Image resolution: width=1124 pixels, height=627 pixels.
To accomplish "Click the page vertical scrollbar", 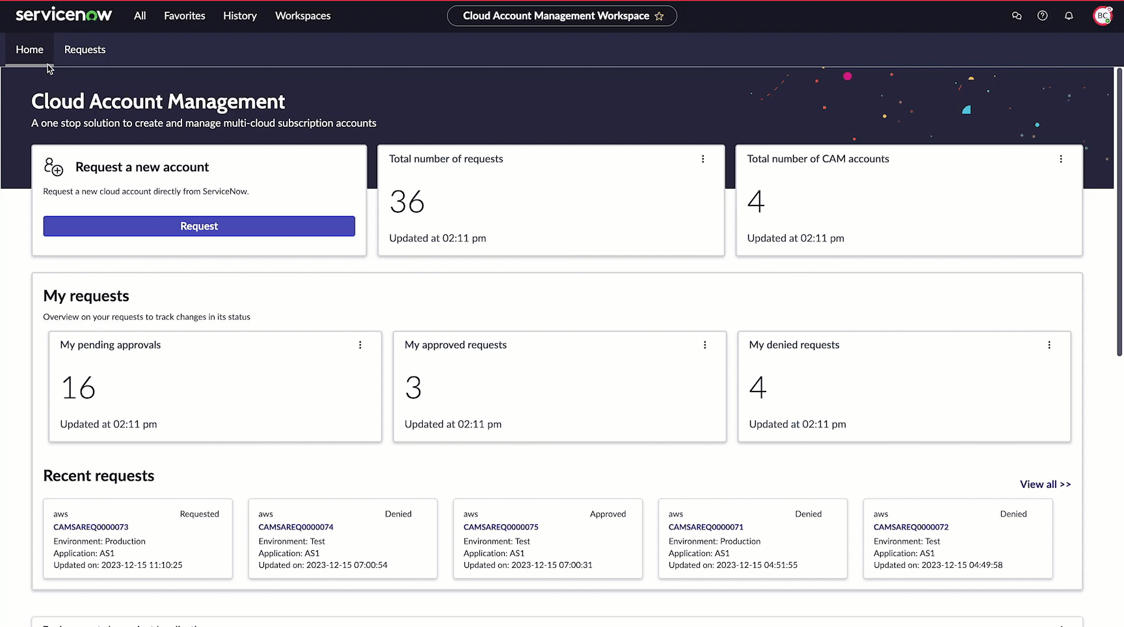I will (x=1119, y=212).
